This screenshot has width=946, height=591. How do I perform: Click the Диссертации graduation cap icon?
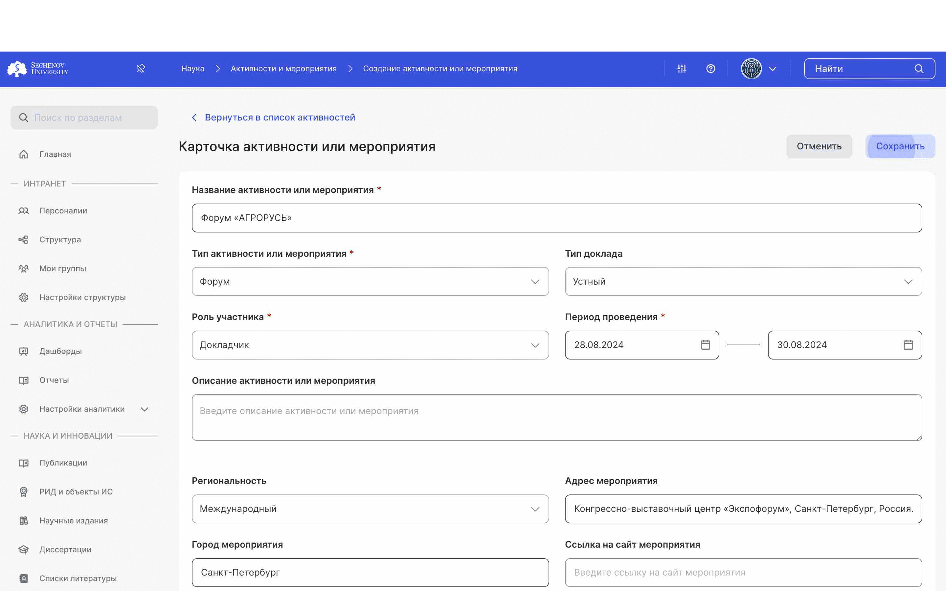(x=23, y=550)
